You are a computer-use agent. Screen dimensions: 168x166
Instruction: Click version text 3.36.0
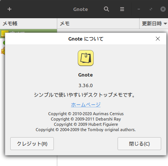coord(86,86)
